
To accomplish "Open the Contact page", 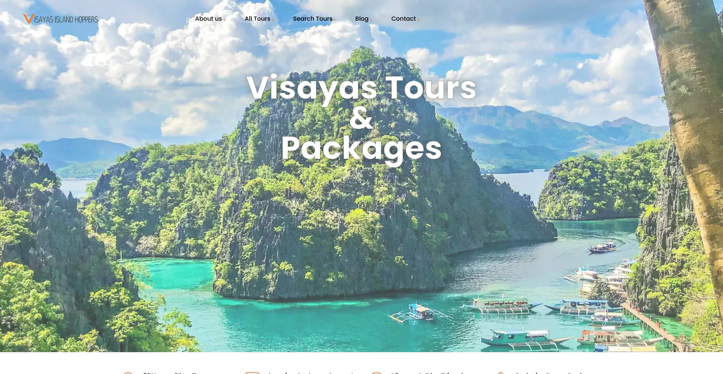I will pos(403,19).
